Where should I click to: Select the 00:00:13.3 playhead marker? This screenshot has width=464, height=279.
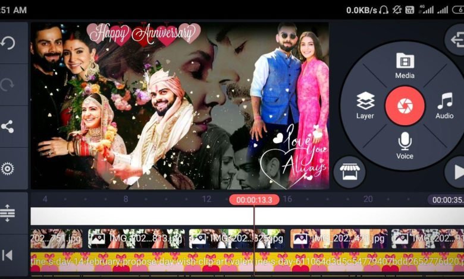pyautogui.click(x=254, y=200)
